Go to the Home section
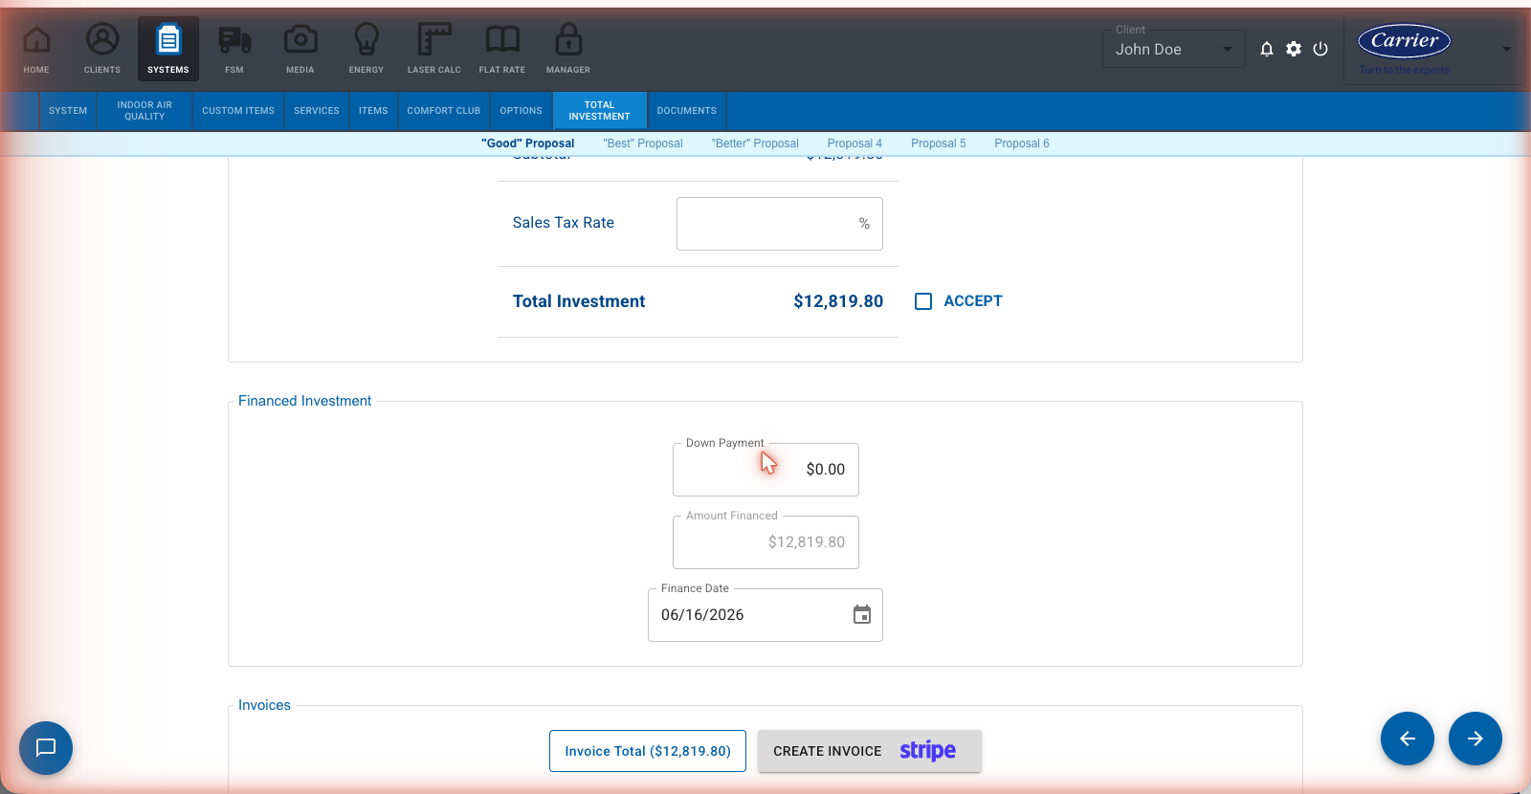The height and width of the screenshot is (794, 1531). click(x=36, y=49)
